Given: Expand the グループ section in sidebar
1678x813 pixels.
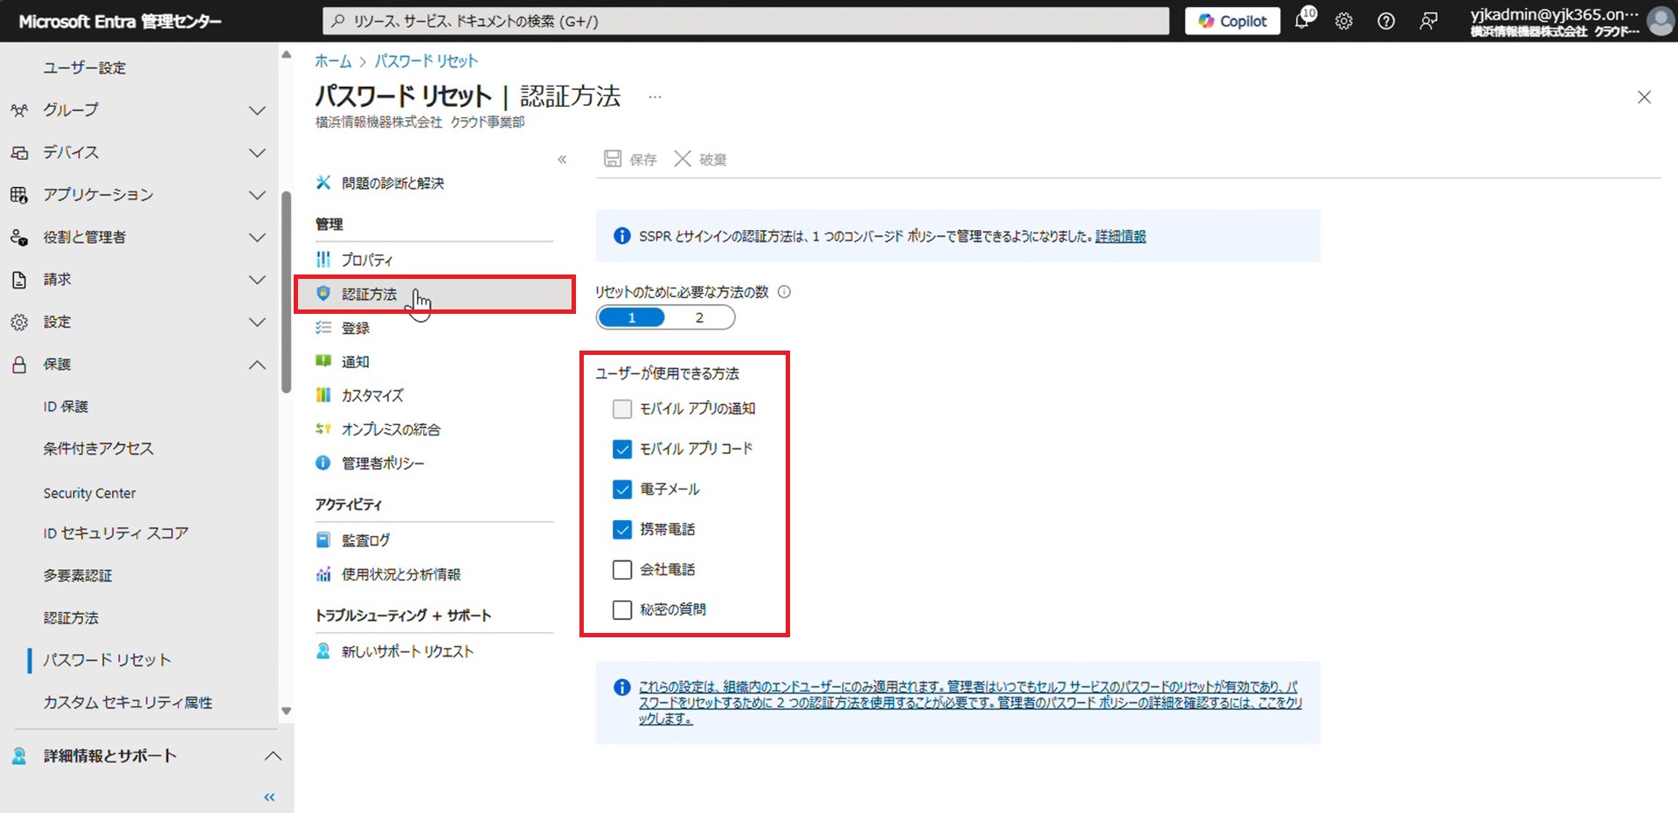Looking at the screenshot, I should click(257, 110).
